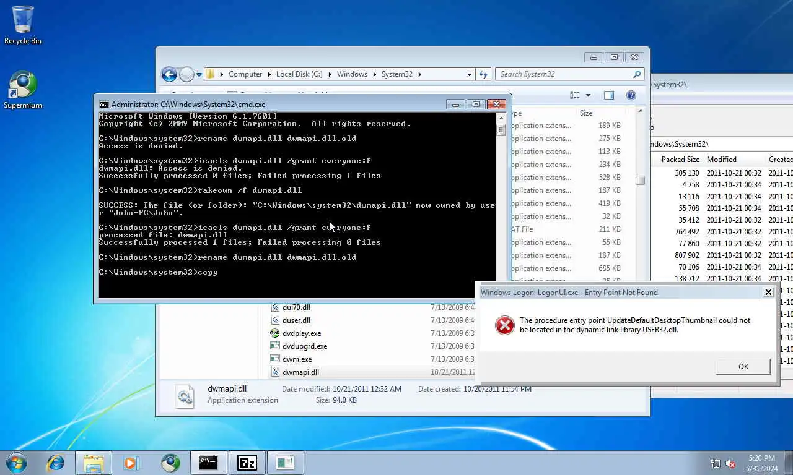Launch the Supermium desktop shortcut
The height and width of the screenshot is (475, 793).
pos(23,90)
